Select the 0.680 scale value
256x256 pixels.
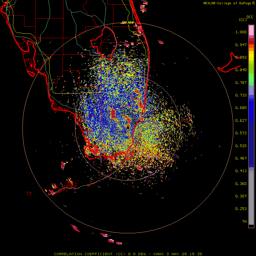click(x=241, y=108)
